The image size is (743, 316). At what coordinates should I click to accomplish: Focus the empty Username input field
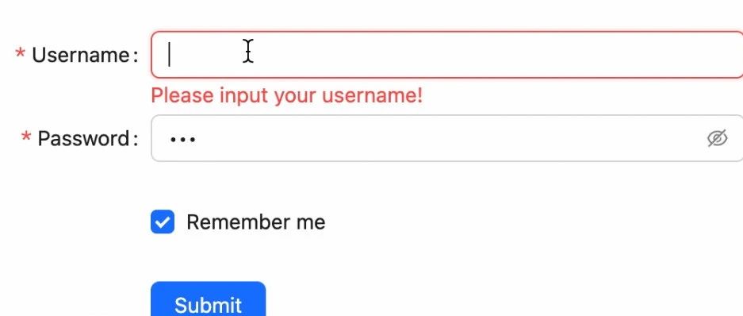[447, 55]
